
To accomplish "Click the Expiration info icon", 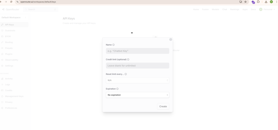I will (x=117, y=89).
